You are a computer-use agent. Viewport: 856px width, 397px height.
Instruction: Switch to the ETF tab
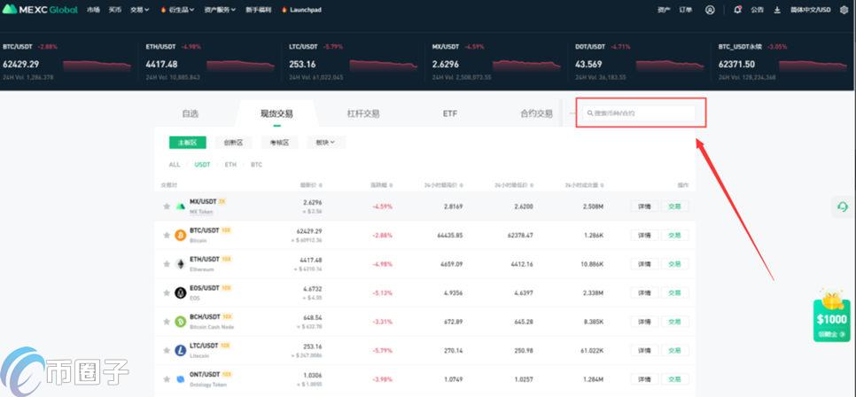coord(450,113)
